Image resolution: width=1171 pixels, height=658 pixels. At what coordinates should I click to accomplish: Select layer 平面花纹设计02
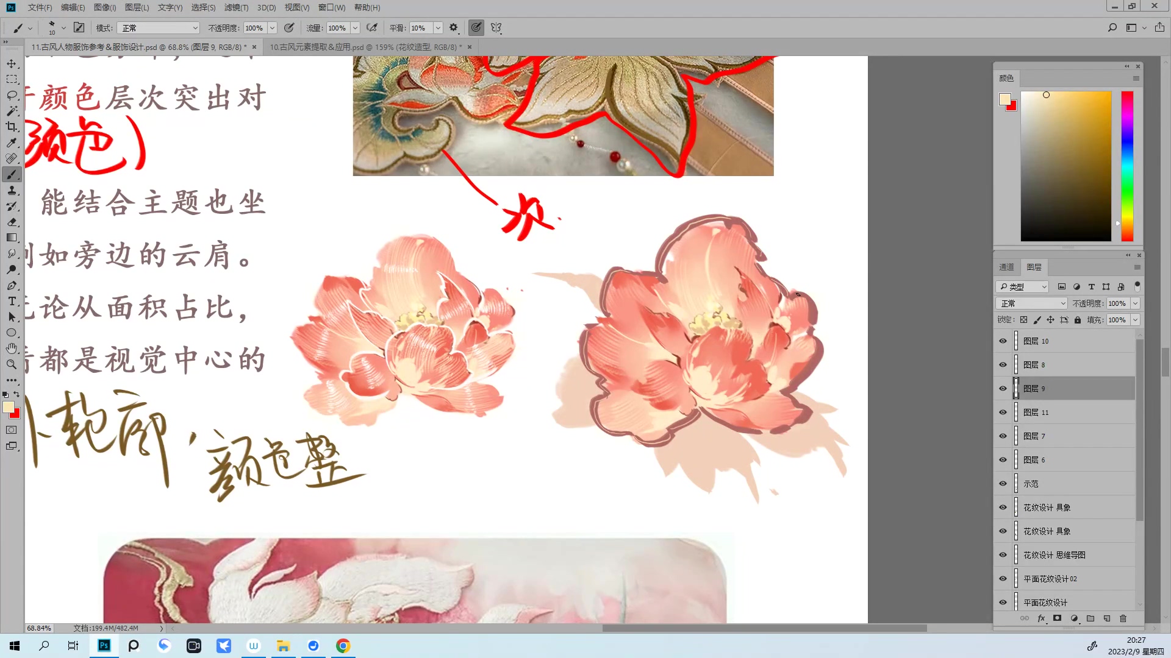tap(1050, 579)
